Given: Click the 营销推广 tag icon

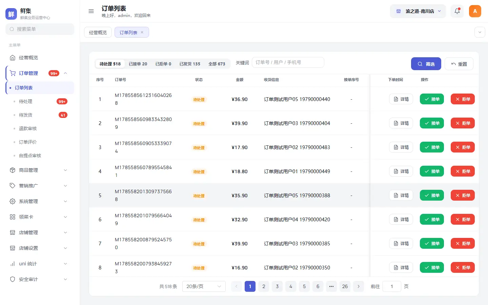Looking at the screenshot, I should [13, 186].
